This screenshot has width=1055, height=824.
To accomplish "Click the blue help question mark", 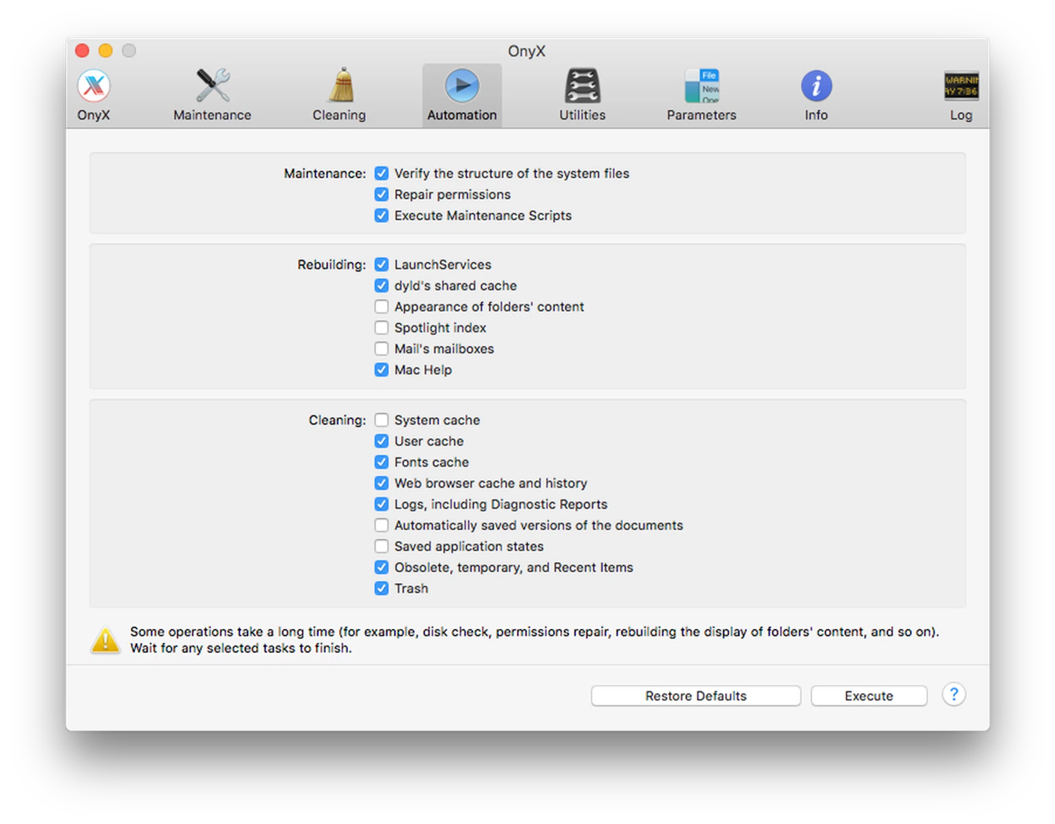I will tap(954, 695).
